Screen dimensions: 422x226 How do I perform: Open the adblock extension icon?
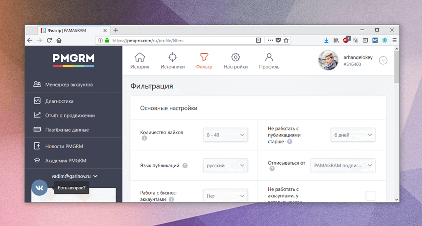[x=346, y=40]
